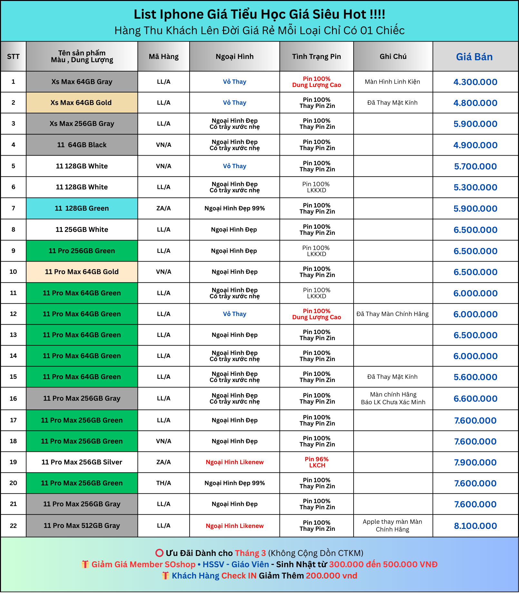This screenshot has width=519, height=593.
Task: Click "Ngoại Hình Đẹp 99%" in row 7
Action: tap(235, 208)
